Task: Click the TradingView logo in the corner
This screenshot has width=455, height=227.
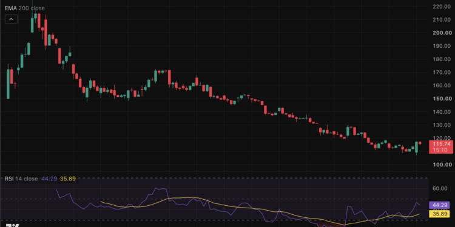Action: pos(12,225)
